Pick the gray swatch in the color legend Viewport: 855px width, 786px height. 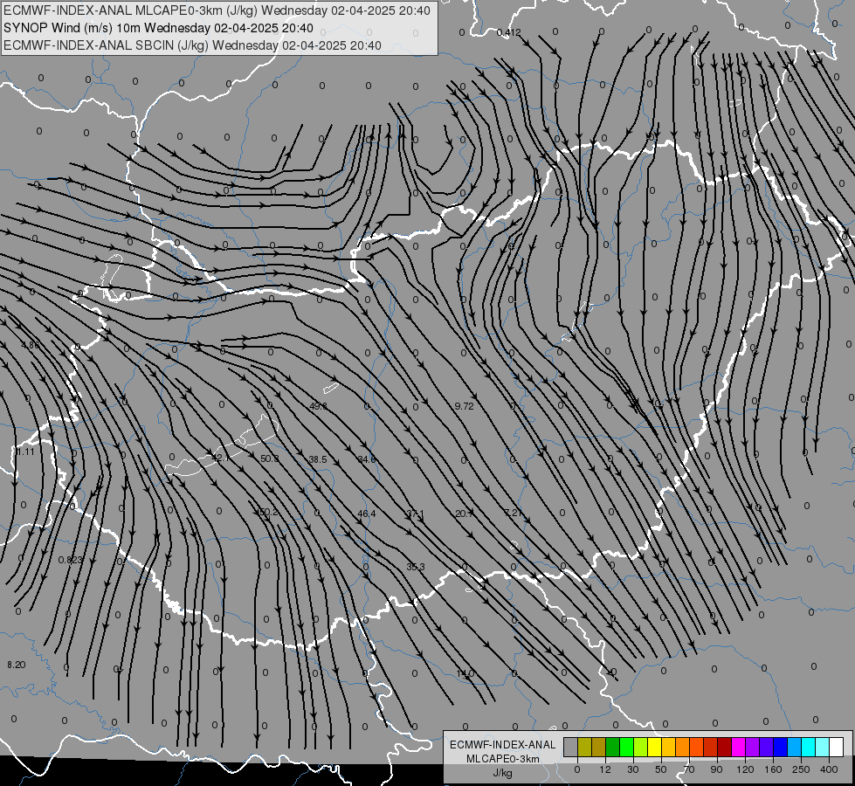[x=570, y=747]
